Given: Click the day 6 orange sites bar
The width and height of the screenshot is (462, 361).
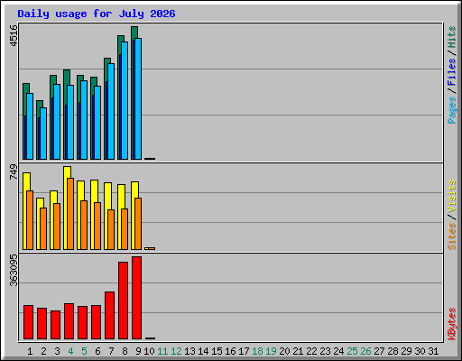Looking at the screenshot, I should (x=97, y=226).
